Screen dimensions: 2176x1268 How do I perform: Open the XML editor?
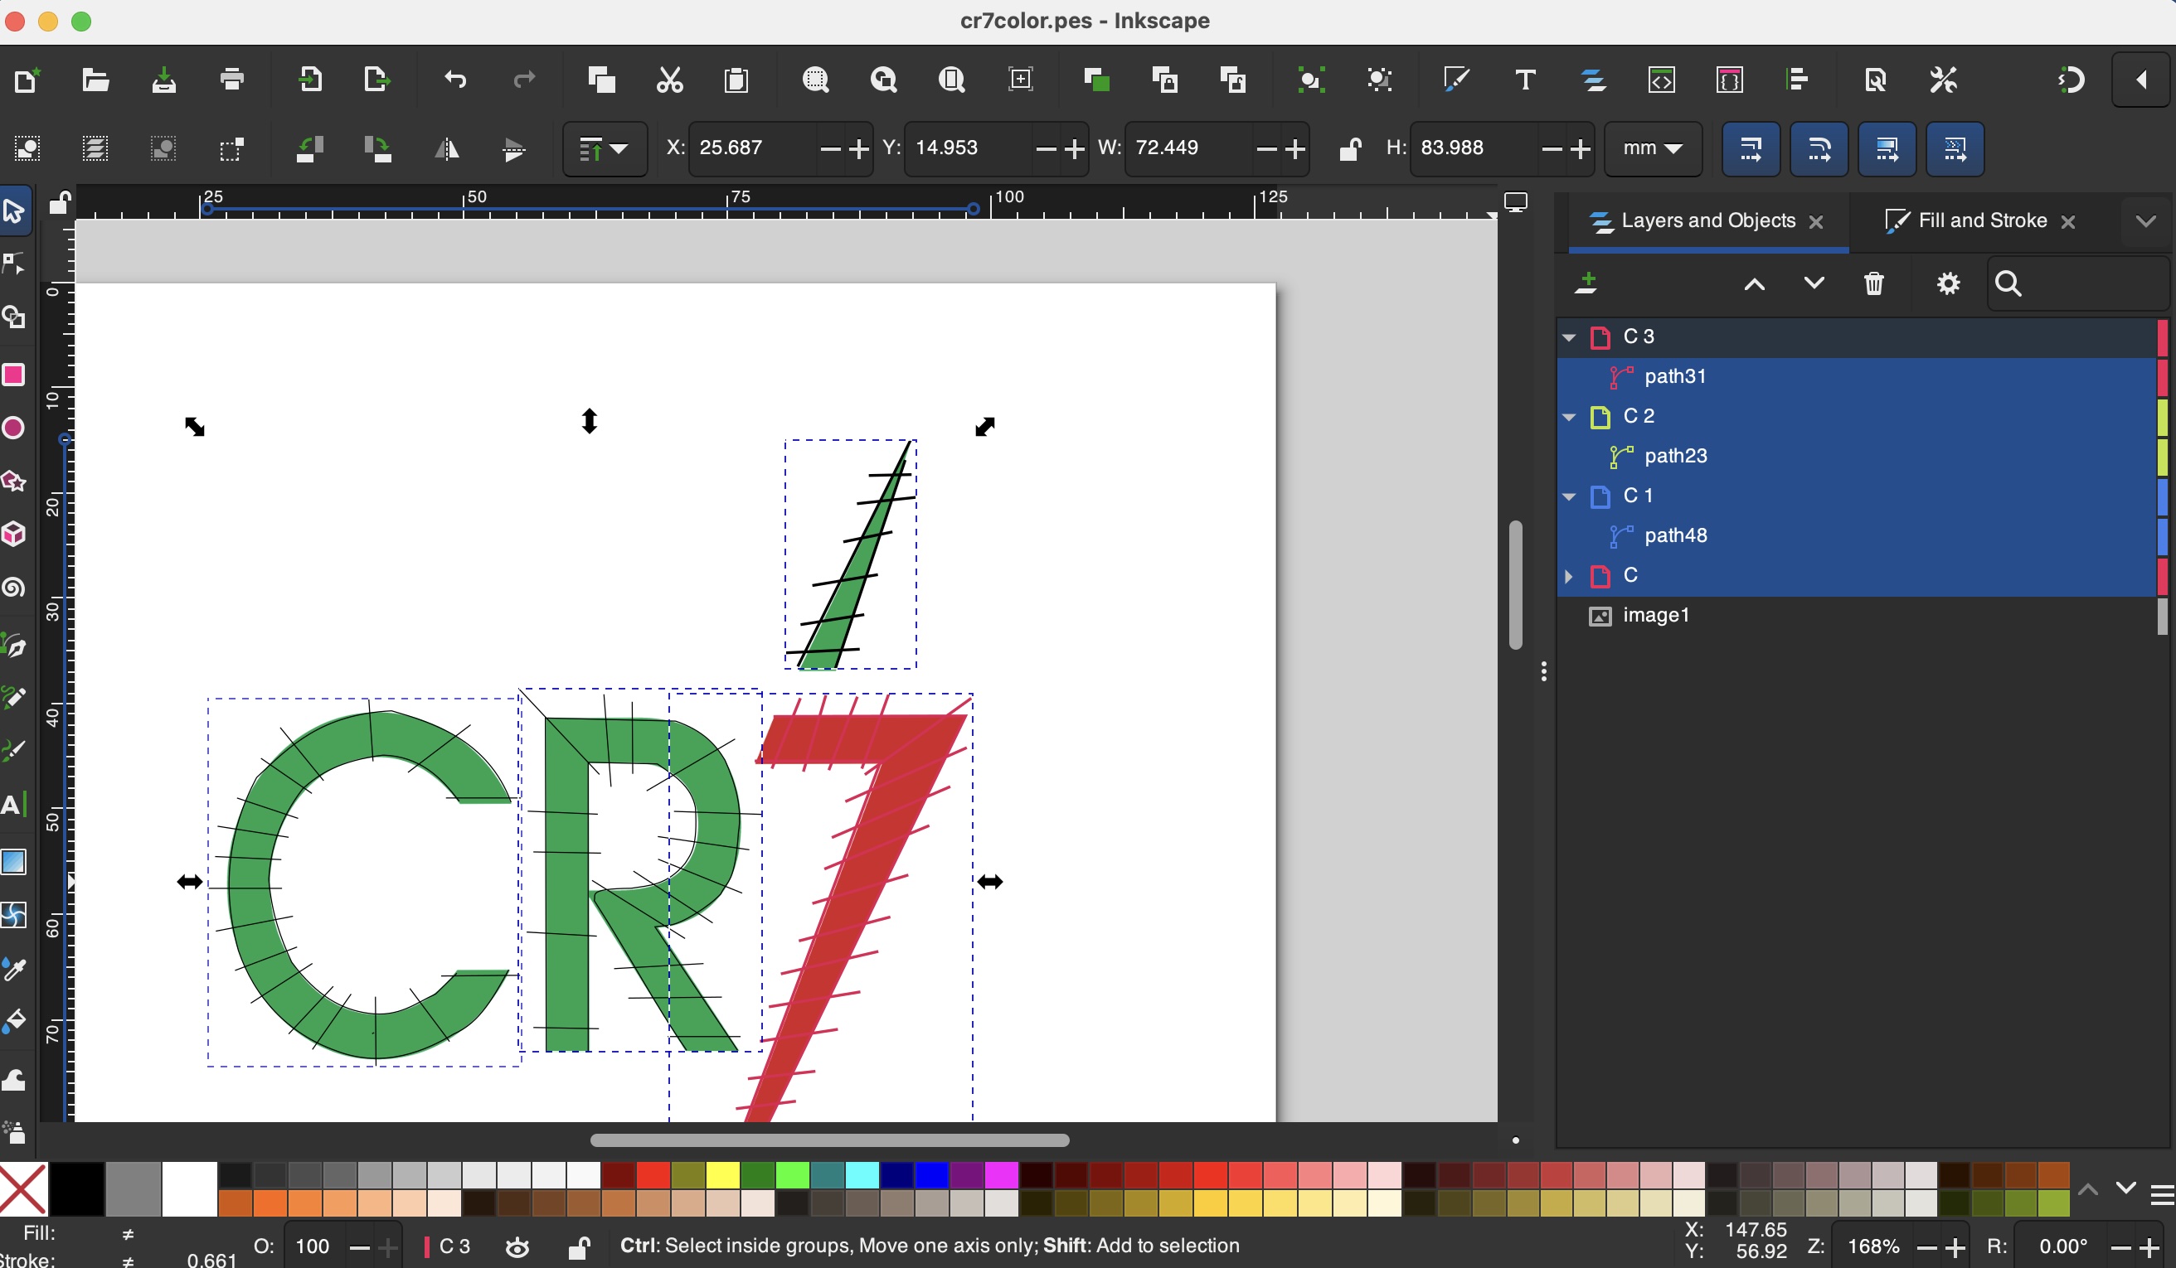tap(1661, 80)
